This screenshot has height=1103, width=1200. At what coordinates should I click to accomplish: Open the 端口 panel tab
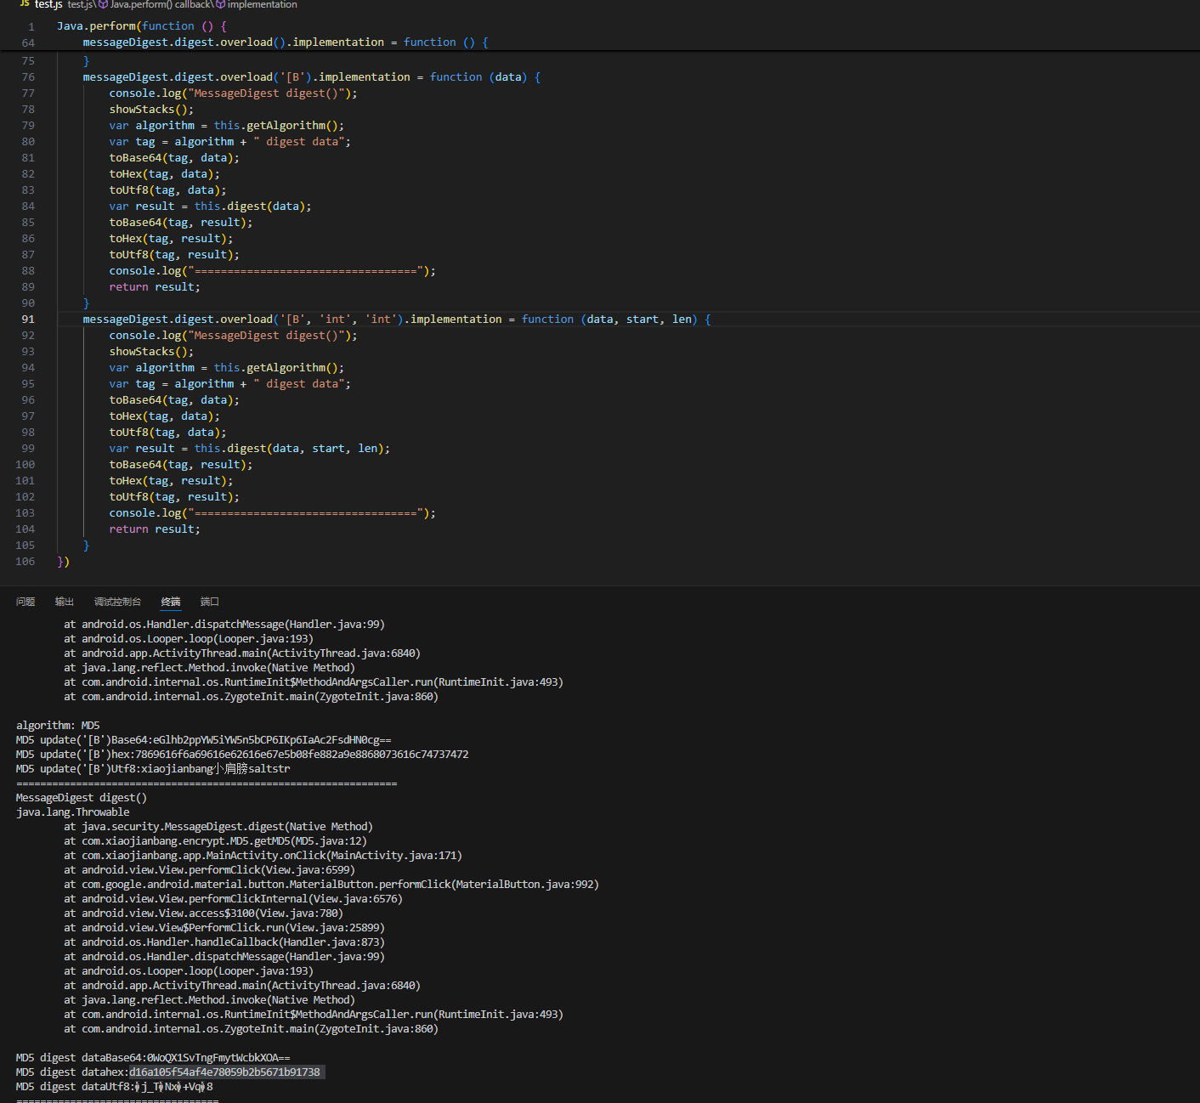(x=210, y=602)
